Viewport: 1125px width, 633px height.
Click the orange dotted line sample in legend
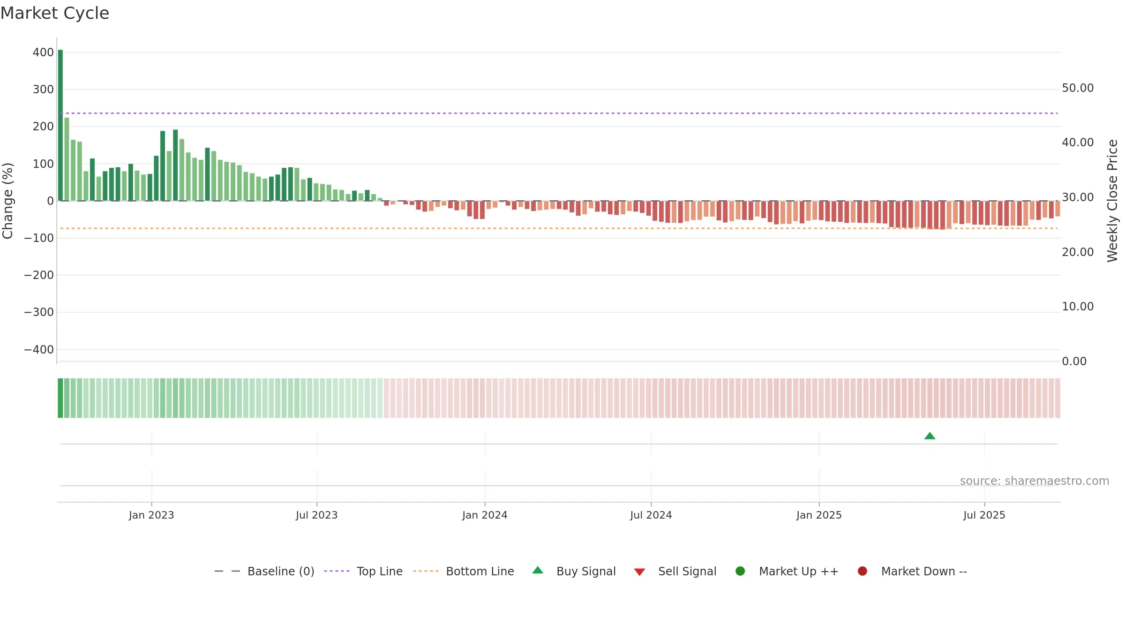point(426,571)
